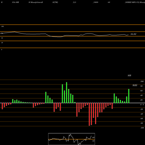This screenshot has height=145, width=145.
Task: Click the 100 label on the RSI axis
Action: coord(3,26)
